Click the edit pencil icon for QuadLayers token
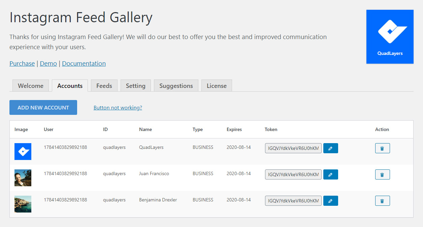This screenshot has width=423, height=227. click(330, 148)
